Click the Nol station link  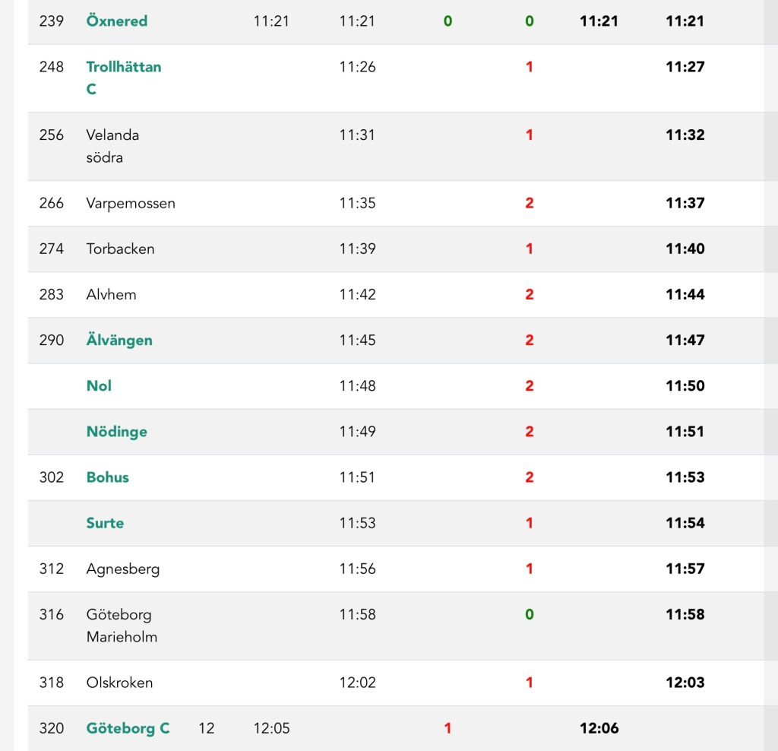[x=99, y=386]
